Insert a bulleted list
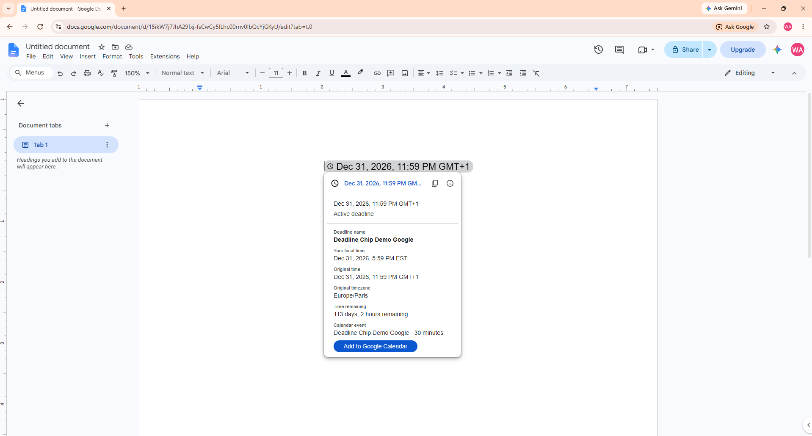 click(472, 73)
